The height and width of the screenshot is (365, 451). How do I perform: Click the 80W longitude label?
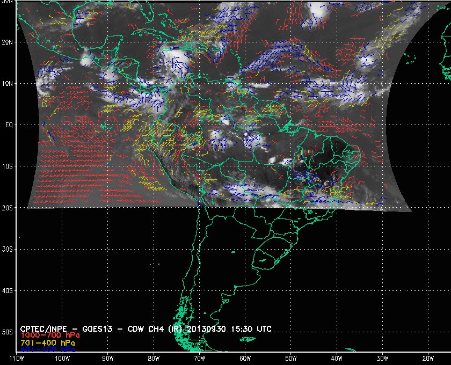(154, 359)
